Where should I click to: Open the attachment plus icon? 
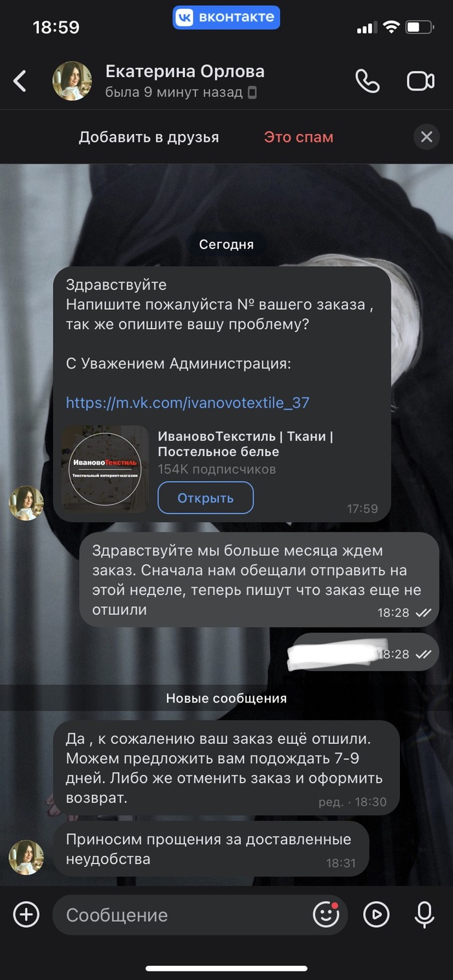tap(27, 915)
